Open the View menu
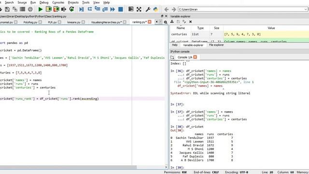Screen dimensions: 309x174 tap(97, 2)
